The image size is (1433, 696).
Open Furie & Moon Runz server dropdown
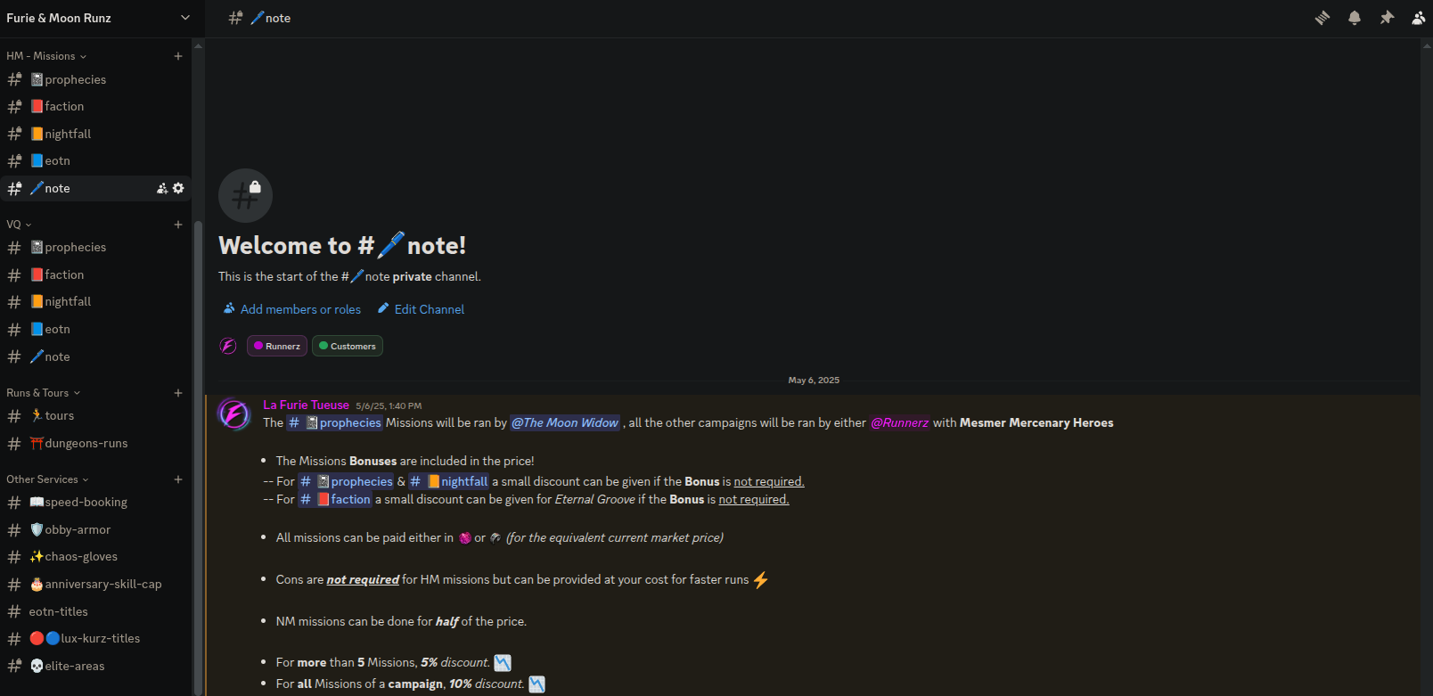coord(184,18)
